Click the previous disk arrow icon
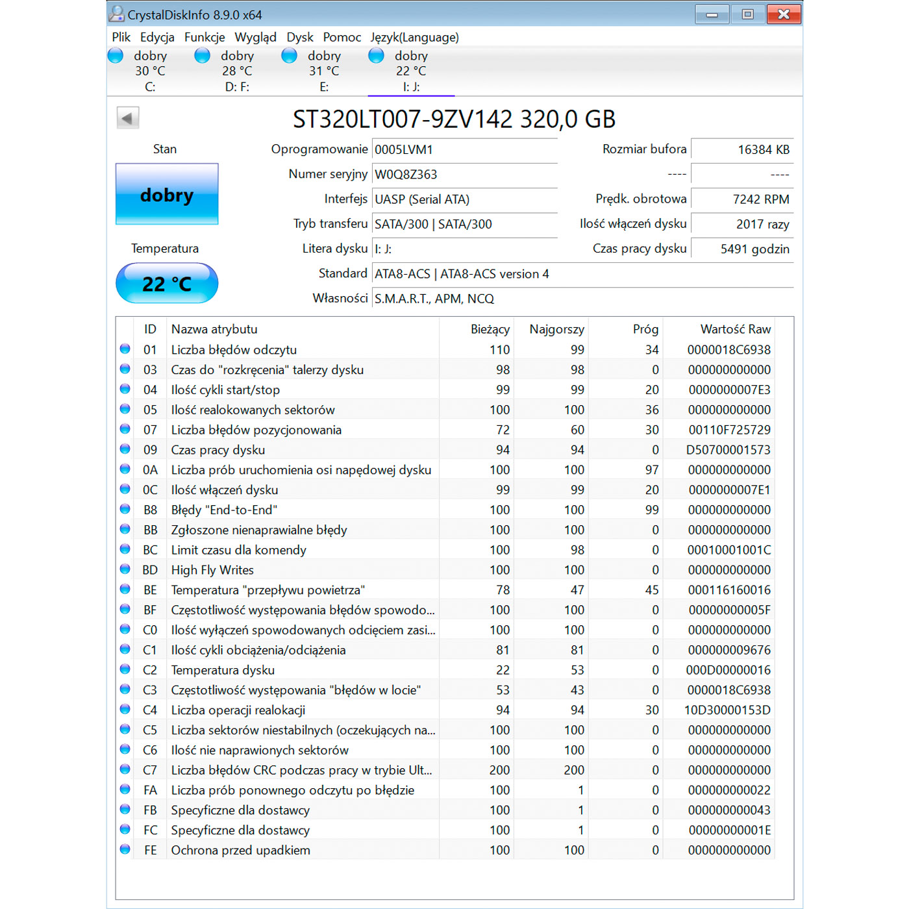Screen dimensions: 909x909 coord(128,118)
